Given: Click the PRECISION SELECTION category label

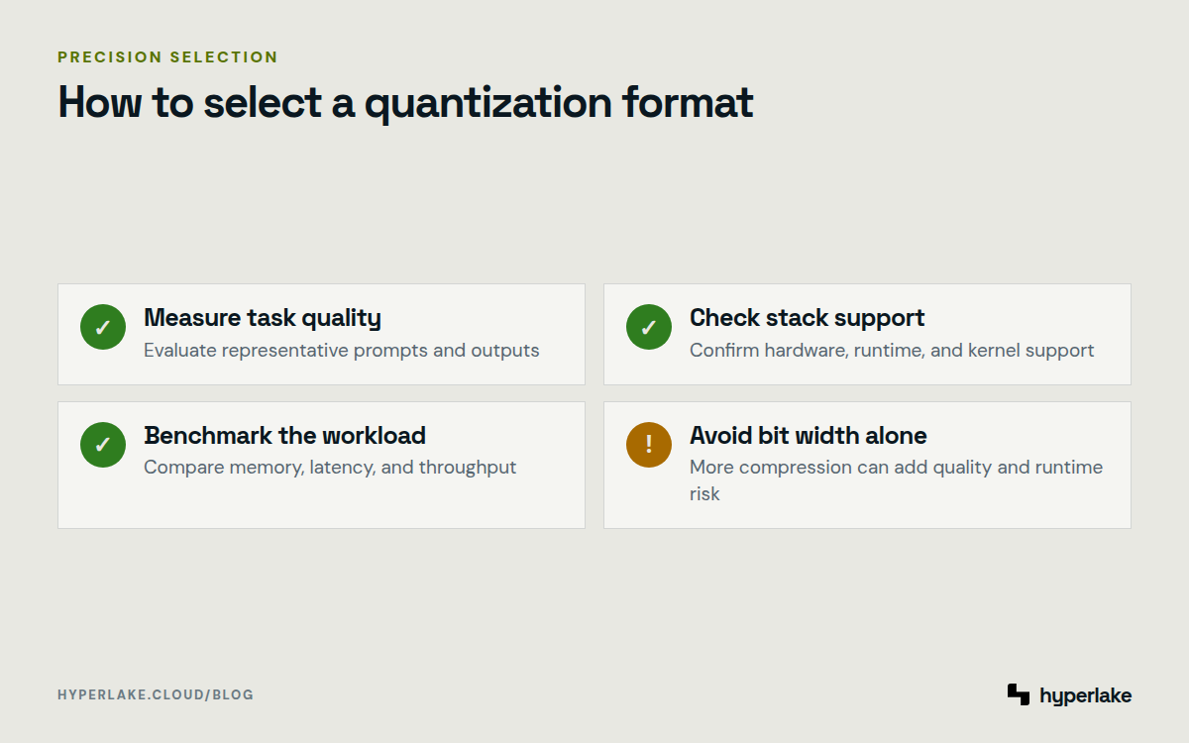Looking at the screenshot, I should (x=167, y=57).
